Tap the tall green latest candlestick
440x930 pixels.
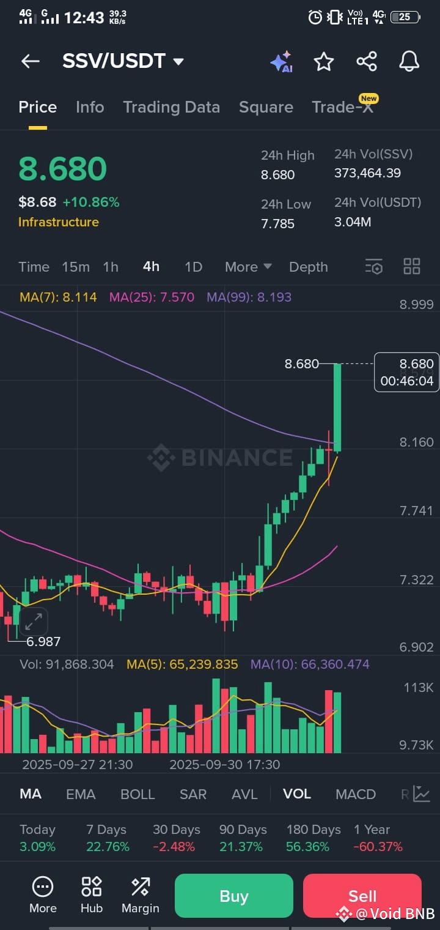[337, 408]
